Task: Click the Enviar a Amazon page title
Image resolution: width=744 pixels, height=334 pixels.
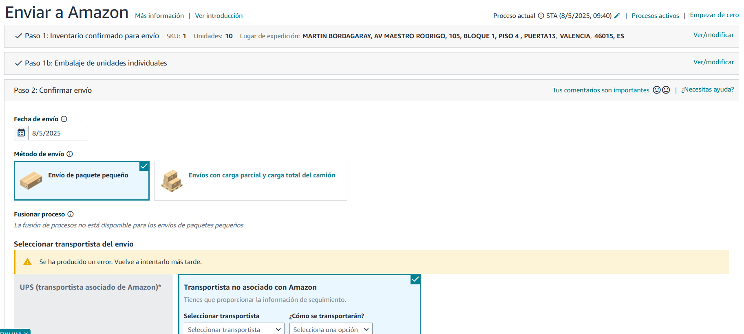Action: (x=66, y=13)
